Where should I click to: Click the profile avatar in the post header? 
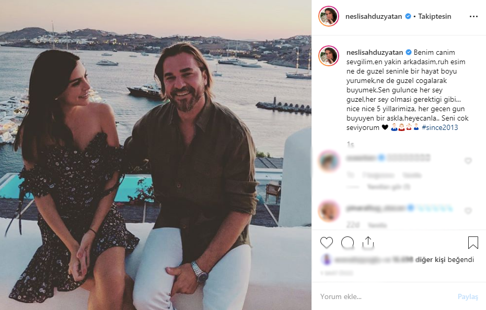tap(329, 16)
